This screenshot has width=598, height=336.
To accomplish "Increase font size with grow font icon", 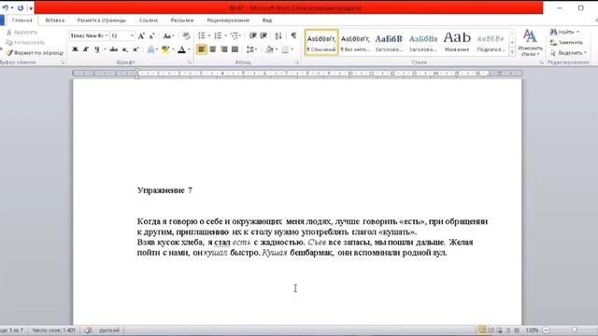I will [141, 35].
